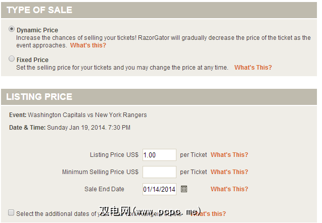
Task: Click the bold "Dynamic Price" label text
Action: [37, 30]
